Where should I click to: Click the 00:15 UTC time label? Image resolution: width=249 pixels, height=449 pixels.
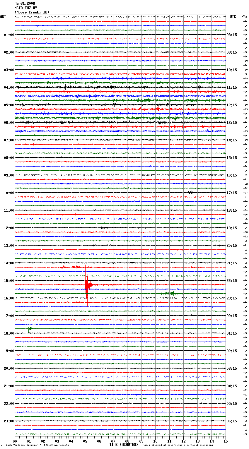(x=232, y=316)
